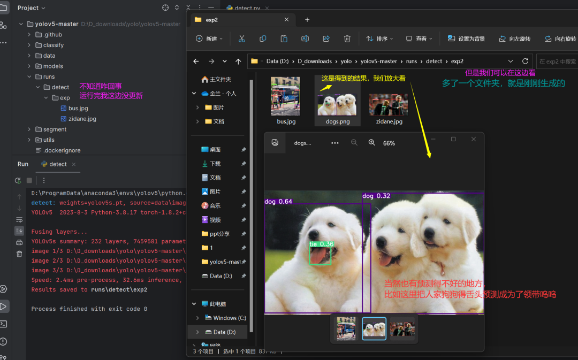This screenshot has width=578, height=360.
Task: Expand the utils folder
Action: 29,140
